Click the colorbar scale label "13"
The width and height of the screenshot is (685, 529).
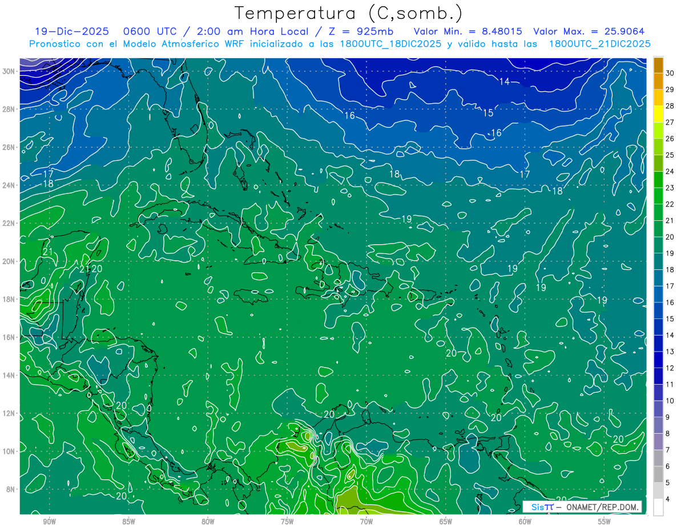click(670, 352)
